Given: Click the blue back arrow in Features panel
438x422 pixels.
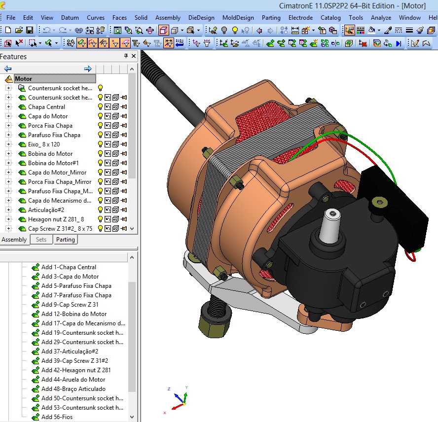Looking at the screenshot, I should pyautogui.click(x=8, y=69).
